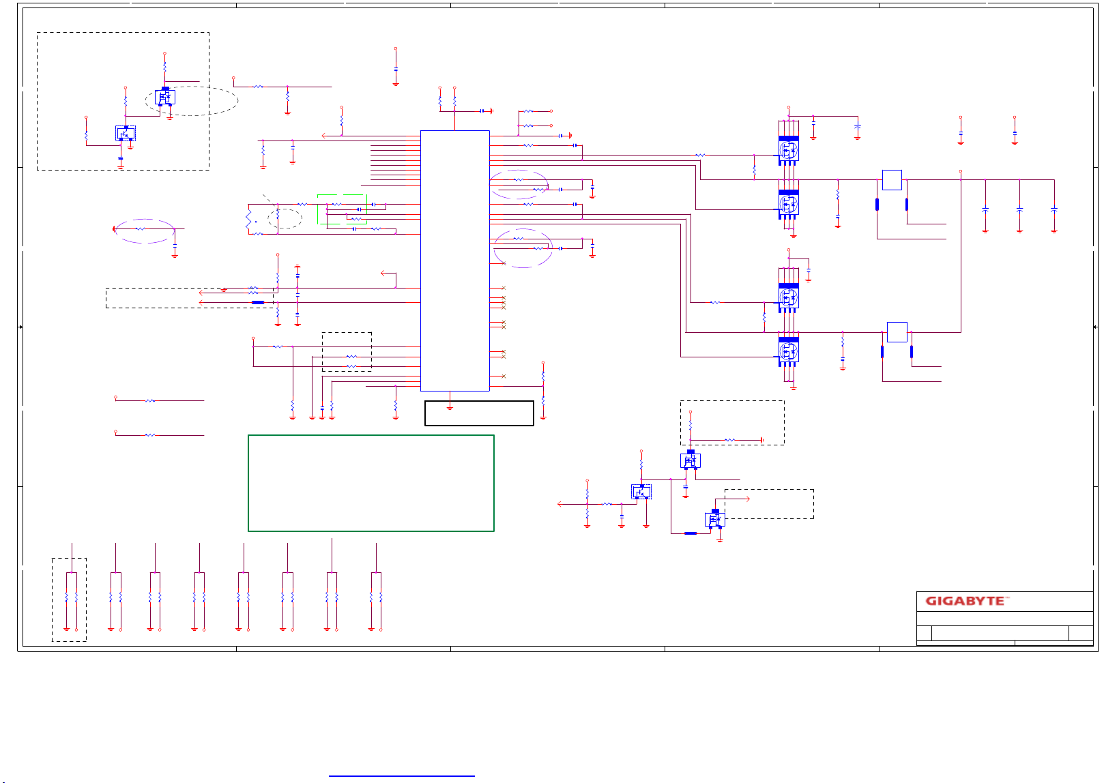This screenshot has height=783, width=1104.
Task: Click the black-bordered box below the controller IC
Action: pyautogui.click(x=479, y=413)
